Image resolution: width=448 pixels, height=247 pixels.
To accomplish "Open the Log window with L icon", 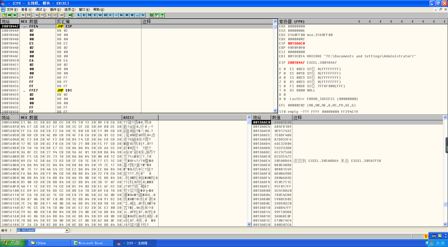I will (79, 15).
